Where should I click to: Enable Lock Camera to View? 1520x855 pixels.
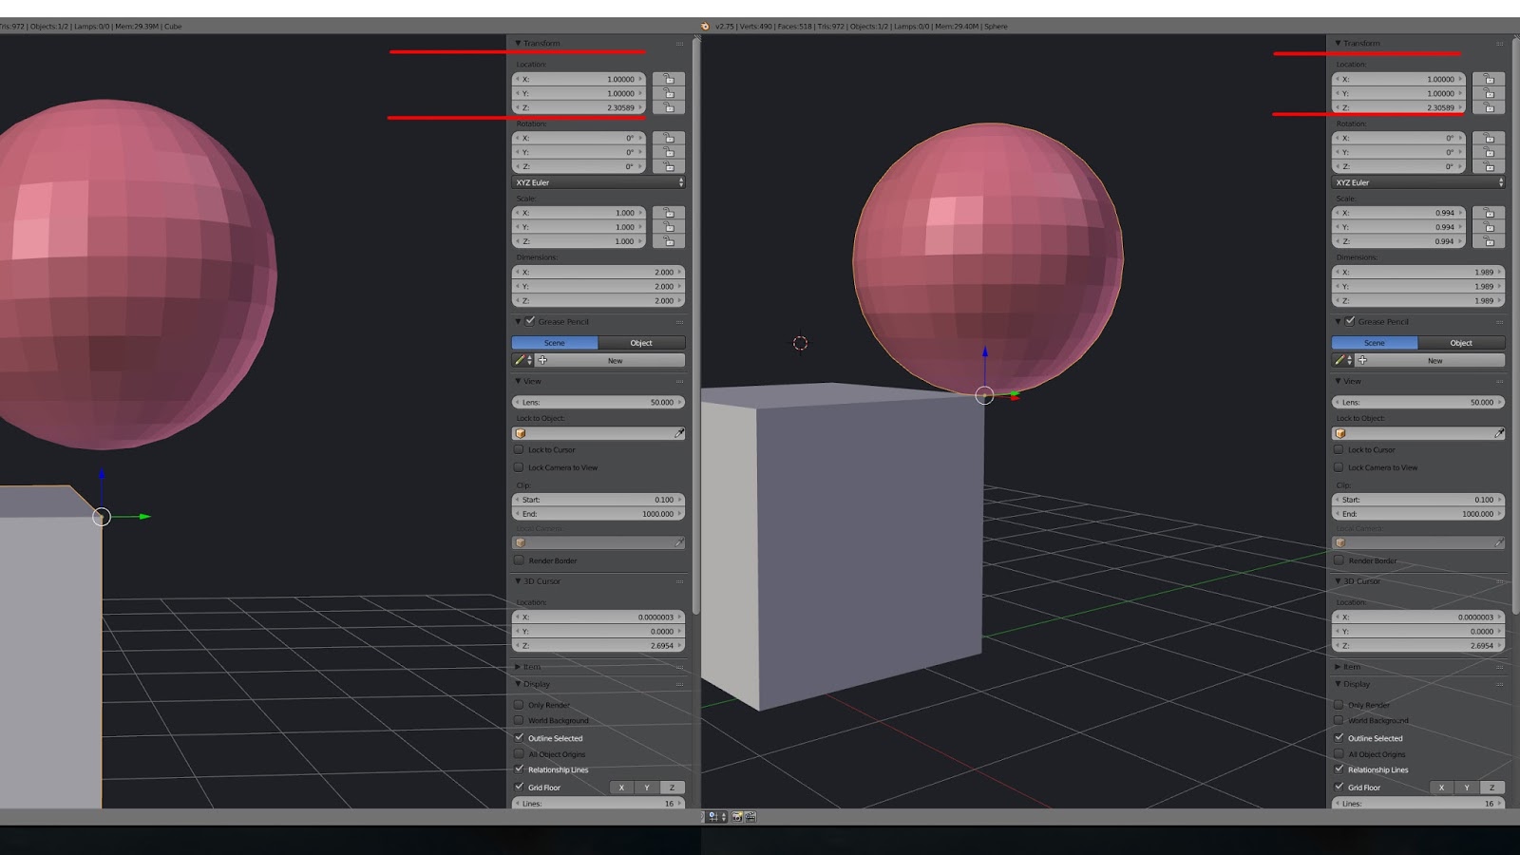coord(520,466)
